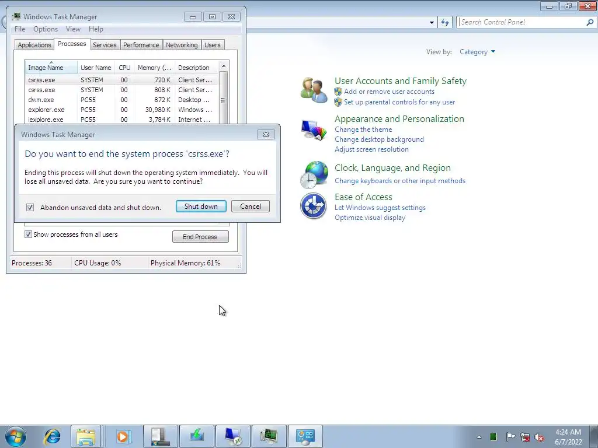Switch to the Services tab
The image size is (598, 448).
coord(105,45)
